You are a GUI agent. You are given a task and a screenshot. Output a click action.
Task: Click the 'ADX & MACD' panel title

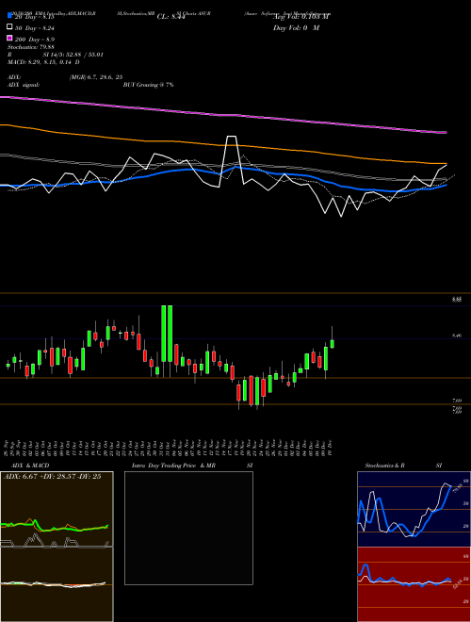pyautogui.click(x=30, y=466)
